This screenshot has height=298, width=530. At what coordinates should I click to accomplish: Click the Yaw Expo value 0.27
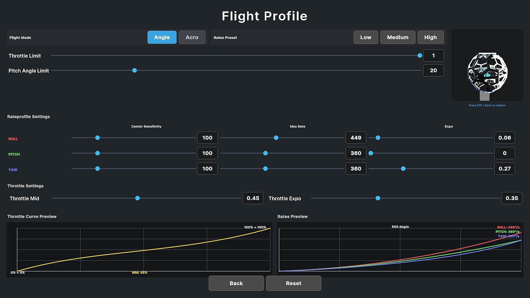point(505,169)
